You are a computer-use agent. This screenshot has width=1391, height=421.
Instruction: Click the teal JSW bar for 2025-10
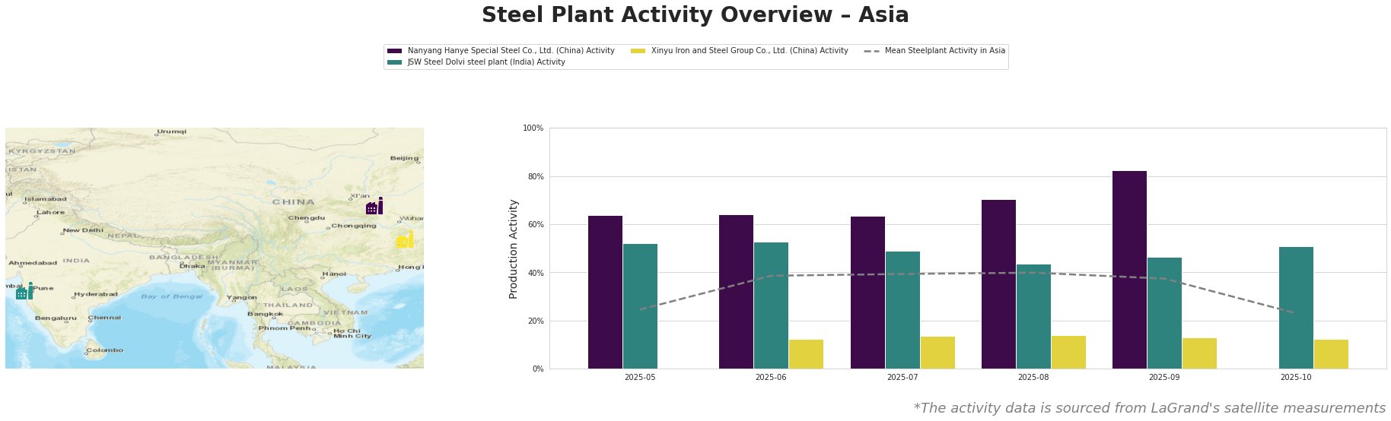(x=1296, y=308)
